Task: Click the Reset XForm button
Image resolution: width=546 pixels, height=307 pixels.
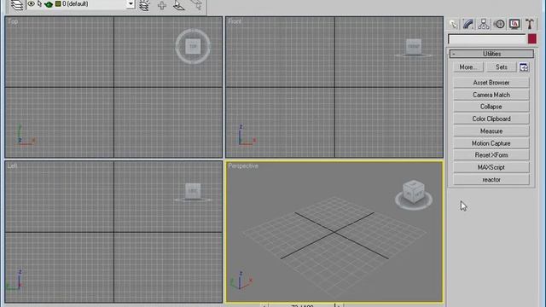Action: click(491, 155)
